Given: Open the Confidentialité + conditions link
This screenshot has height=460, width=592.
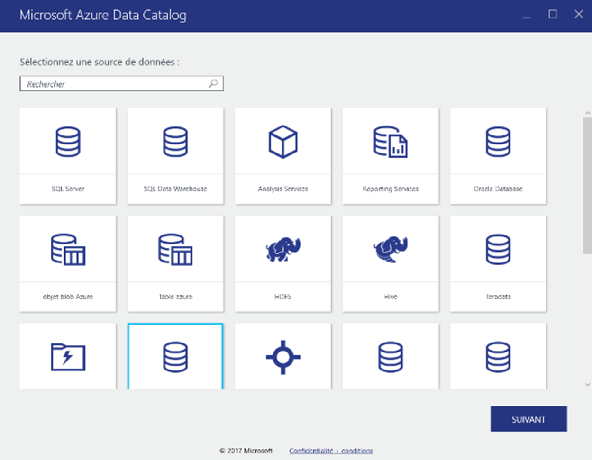Looking at the screenshot, I should point(330,451).
